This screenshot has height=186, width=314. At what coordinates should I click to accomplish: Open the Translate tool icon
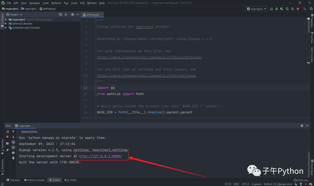[x=305, y=9]
